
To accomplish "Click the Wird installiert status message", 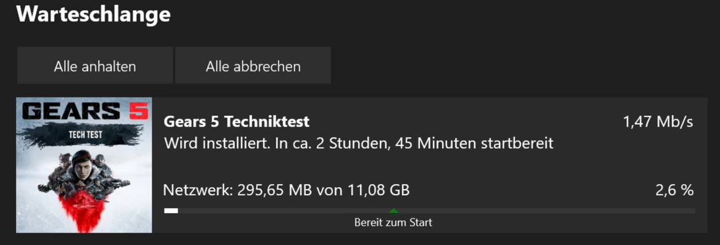I will point(358,144).
